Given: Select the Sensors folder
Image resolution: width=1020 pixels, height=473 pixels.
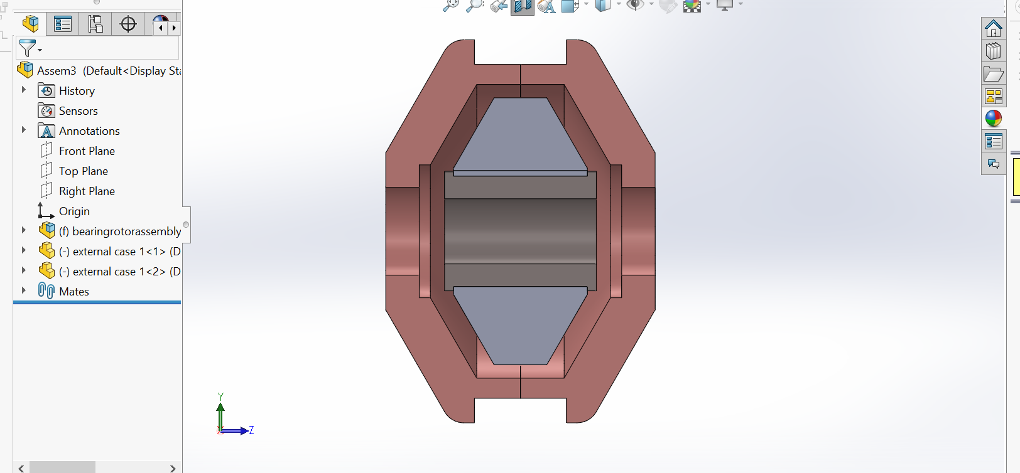Looking at the screenshot, I should [x=78, y=111].
